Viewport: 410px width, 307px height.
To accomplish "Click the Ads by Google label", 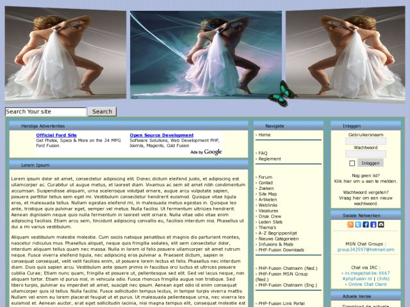I will 206,152.
